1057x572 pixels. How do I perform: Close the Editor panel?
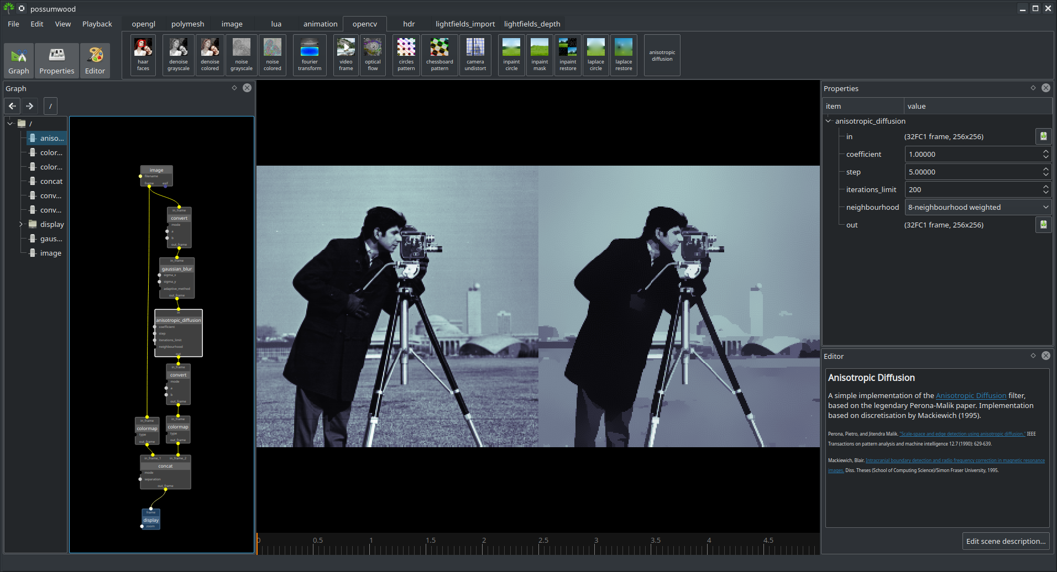[x=1046, y=356]
